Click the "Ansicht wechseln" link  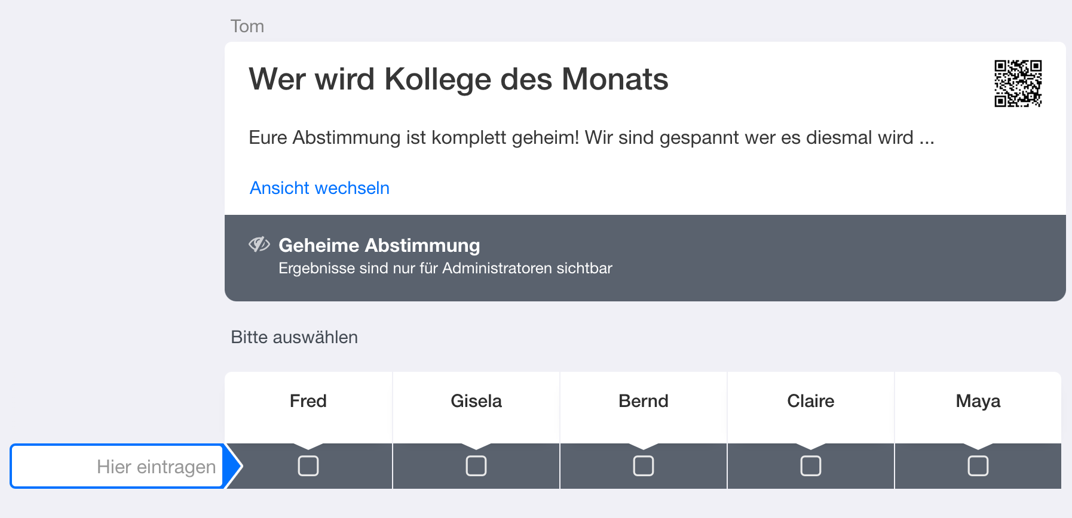[x=320, y=188]
